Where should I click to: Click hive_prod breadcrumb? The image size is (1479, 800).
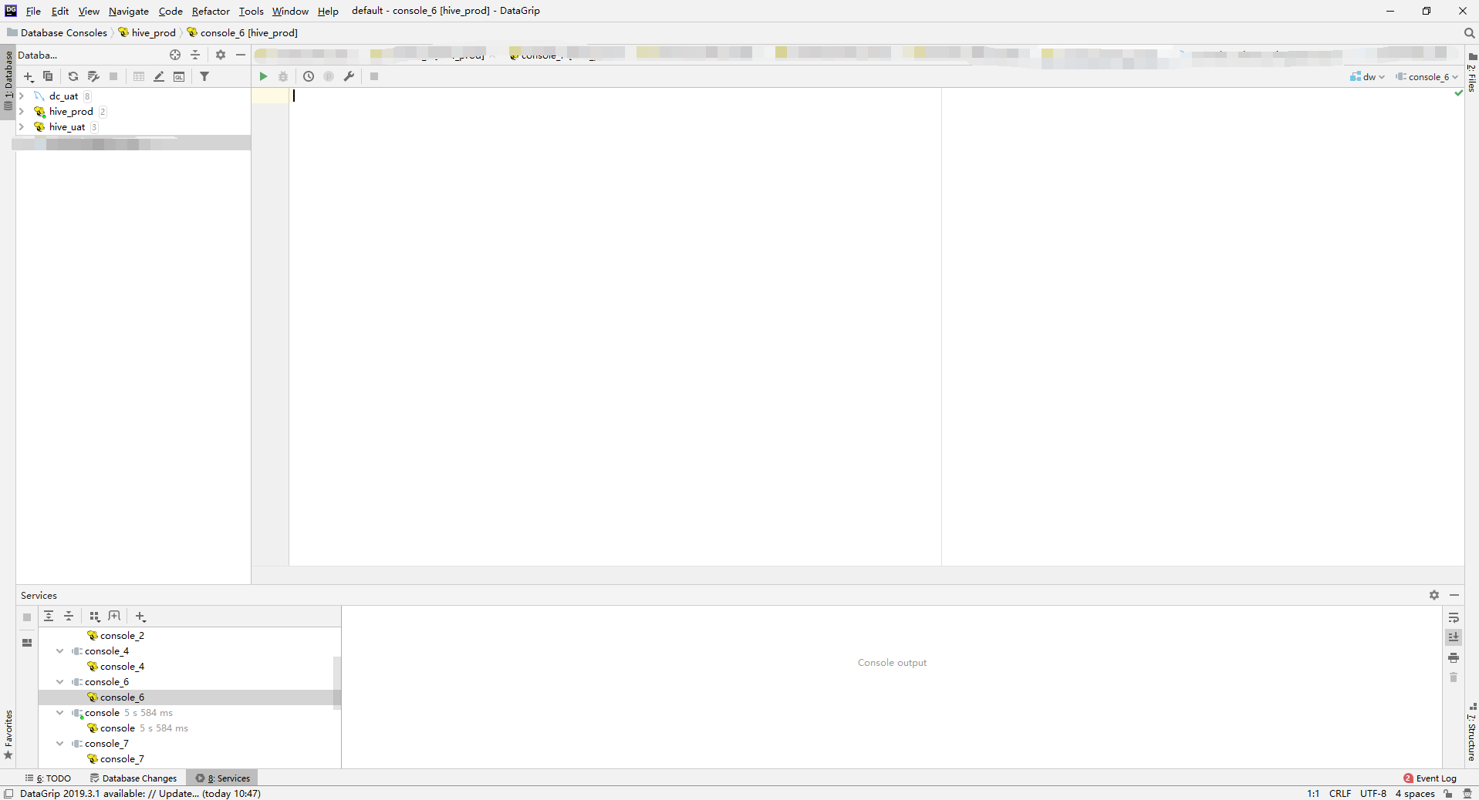[x=147, y=33]
